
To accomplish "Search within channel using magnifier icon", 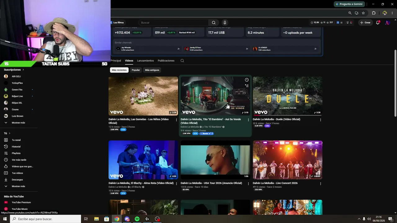I will click(x=182, y=61).
